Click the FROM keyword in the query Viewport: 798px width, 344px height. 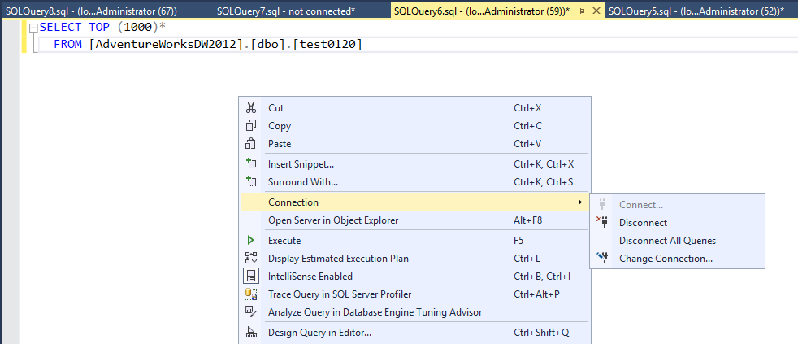point(67,45)
